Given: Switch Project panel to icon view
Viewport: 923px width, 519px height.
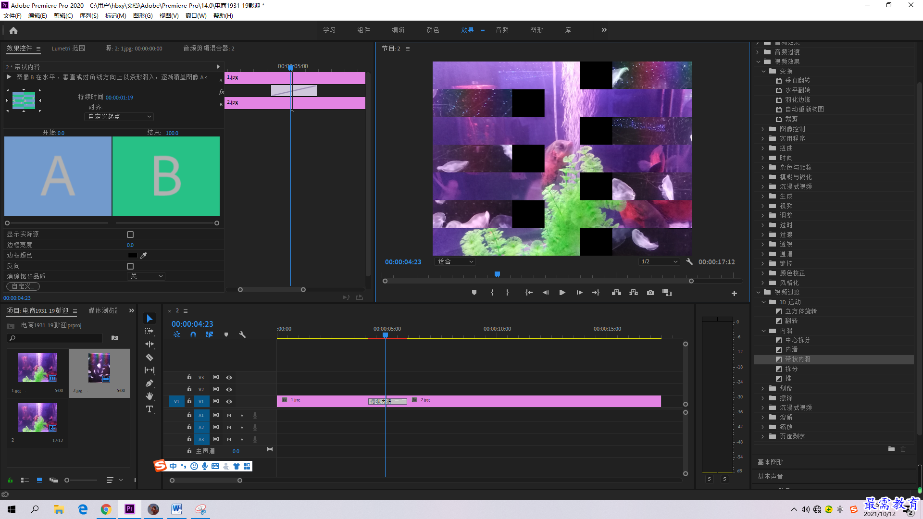Looking at the screenshot, I should click(39, 480).
